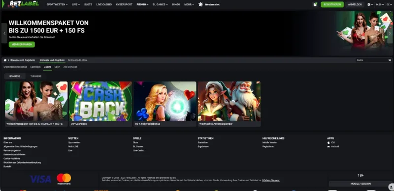This screenshot has height=191, width=394.
Task: Open Cybersport section
Action: [124, 4]
